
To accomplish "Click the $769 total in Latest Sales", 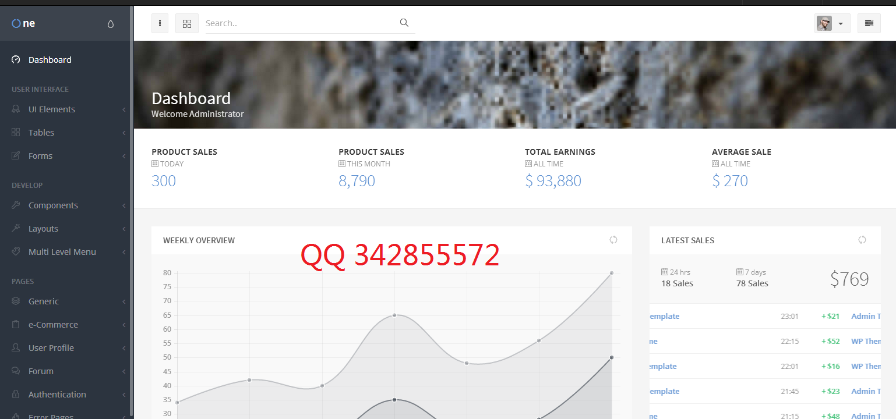I will click(849, 279).
